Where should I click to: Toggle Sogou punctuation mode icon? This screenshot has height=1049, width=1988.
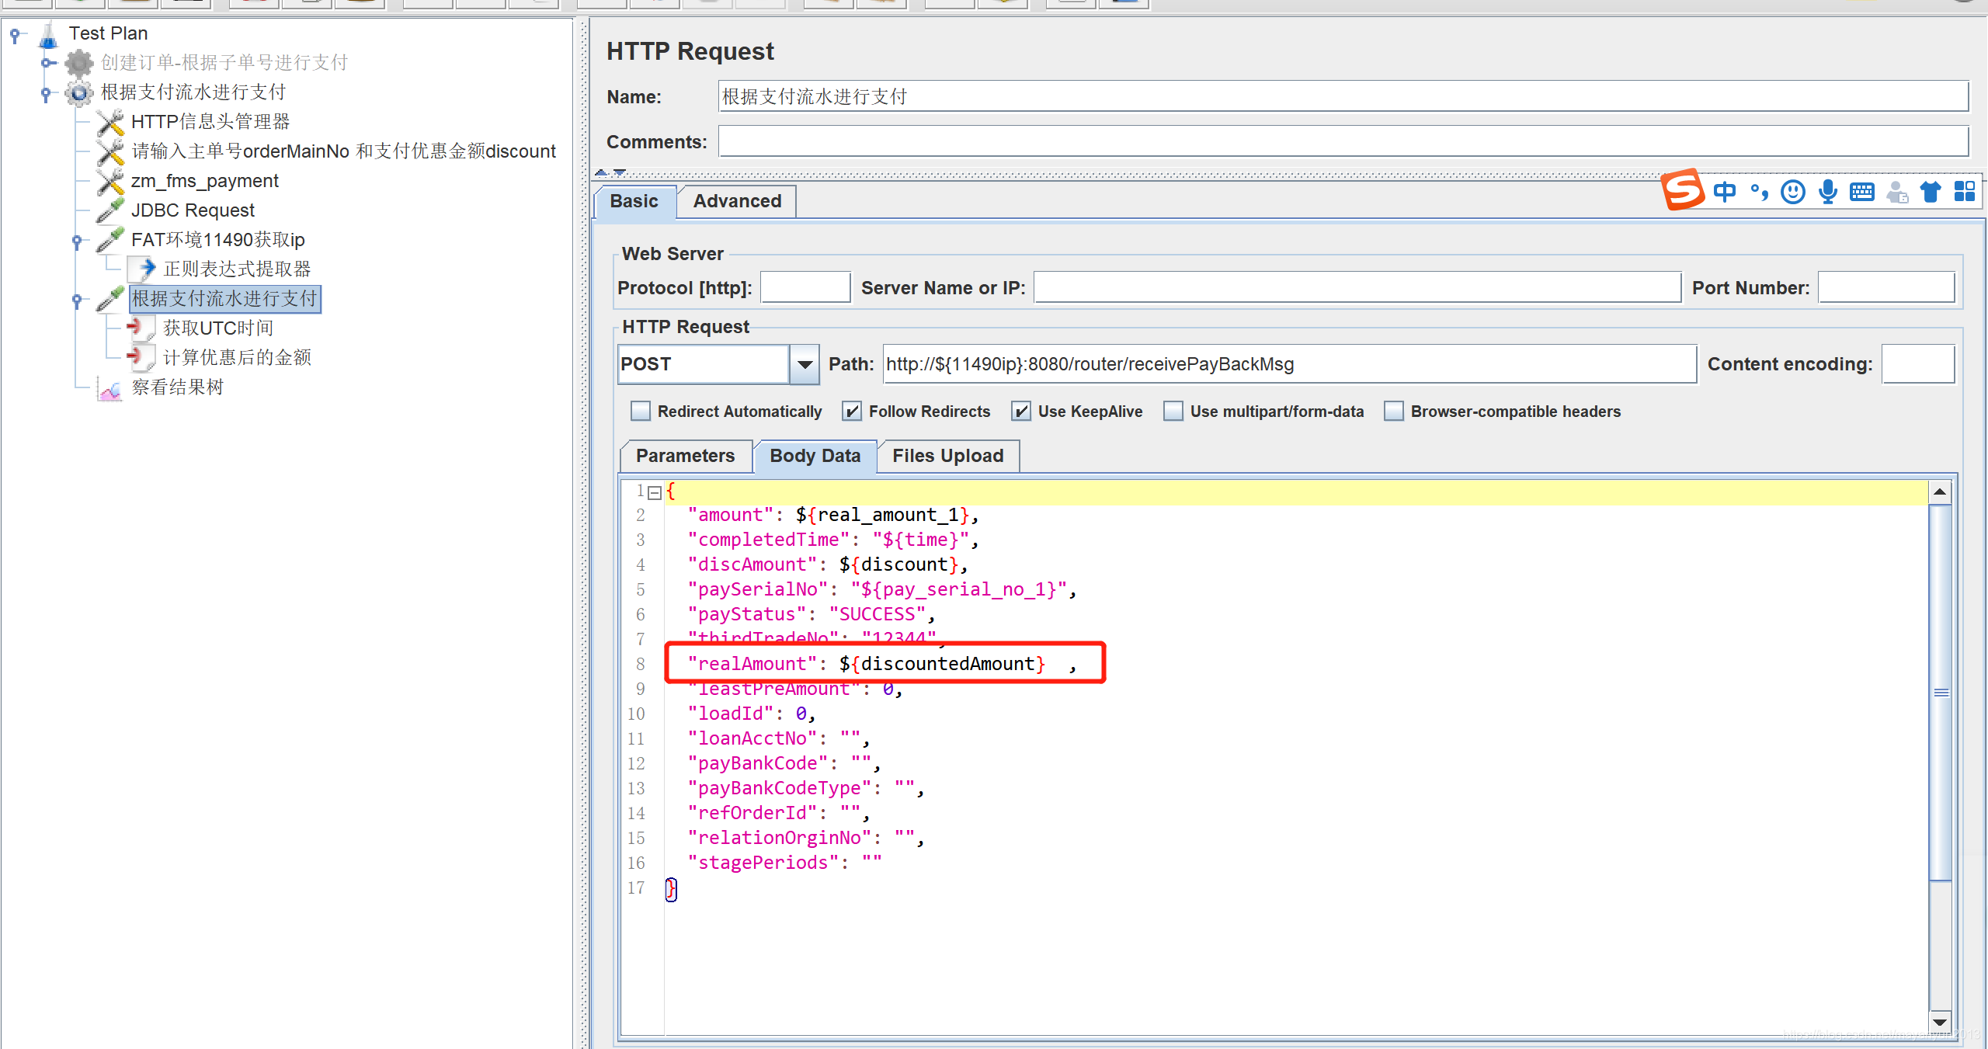pos(1759,192)
